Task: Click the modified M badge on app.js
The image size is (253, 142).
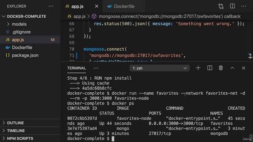Action: click(53, 39)
